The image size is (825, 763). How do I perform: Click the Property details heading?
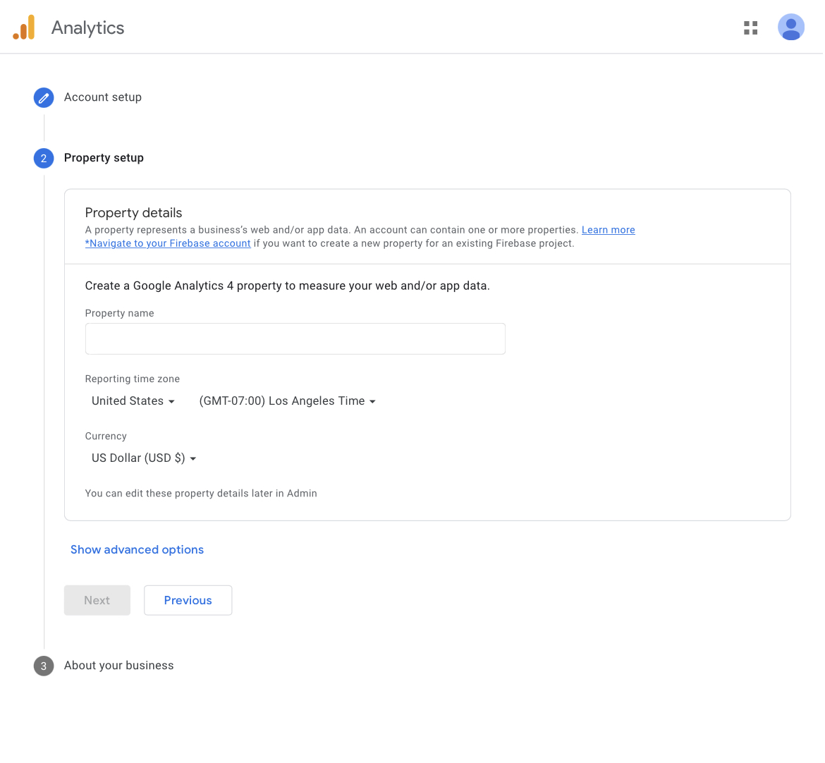click(133, 213)
